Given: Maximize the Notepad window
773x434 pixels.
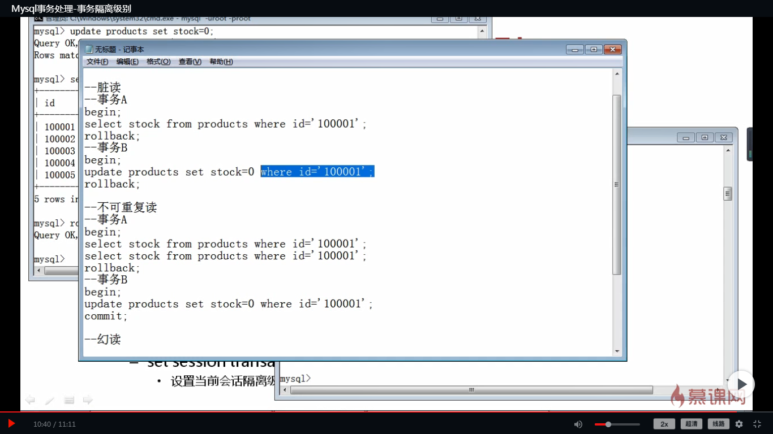Looking at the screenshot, I should 594,50.
